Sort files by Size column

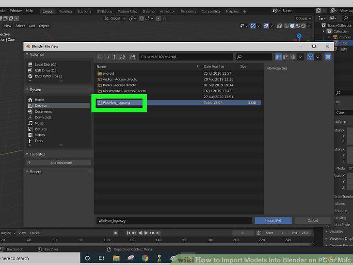(243, 66)
